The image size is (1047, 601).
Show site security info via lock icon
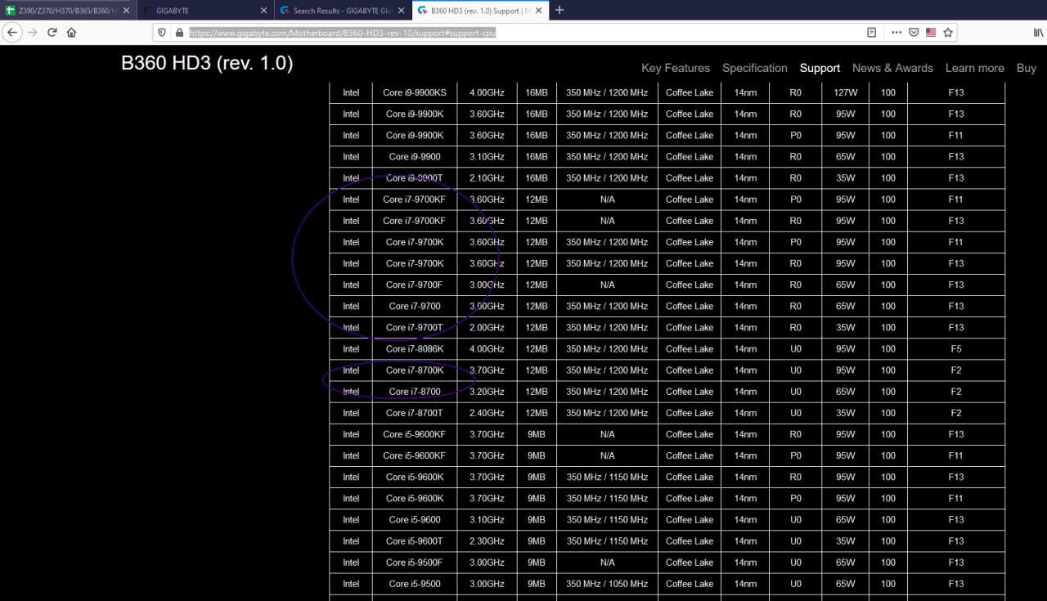coord(178,33)
